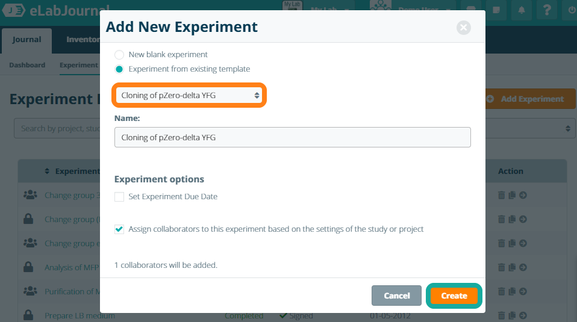Switch to the Journal tab
The height and width of the screenshot is (322, 577).
pyautogui.click(x=27, y=40)
